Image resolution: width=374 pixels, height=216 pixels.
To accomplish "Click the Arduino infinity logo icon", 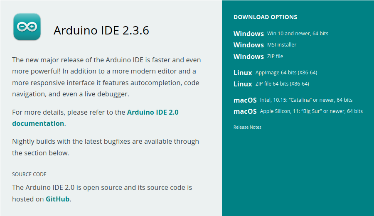I will 27,27.
